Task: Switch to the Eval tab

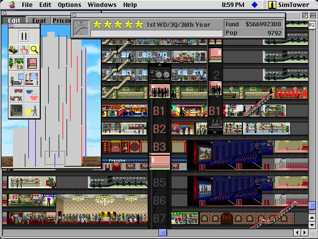Action: tap(39, 20)
